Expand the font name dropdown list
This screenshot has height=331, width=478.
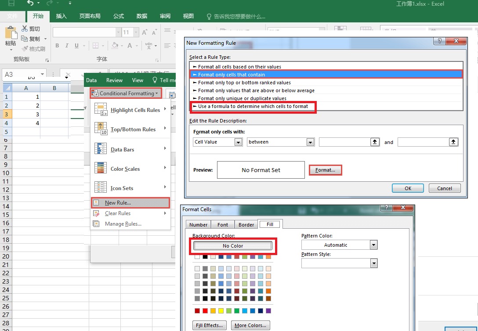pyautogui.click(x=118, y=32)
